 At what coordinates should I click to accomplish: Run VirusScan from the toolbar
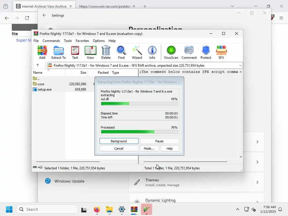coord(171,52)
